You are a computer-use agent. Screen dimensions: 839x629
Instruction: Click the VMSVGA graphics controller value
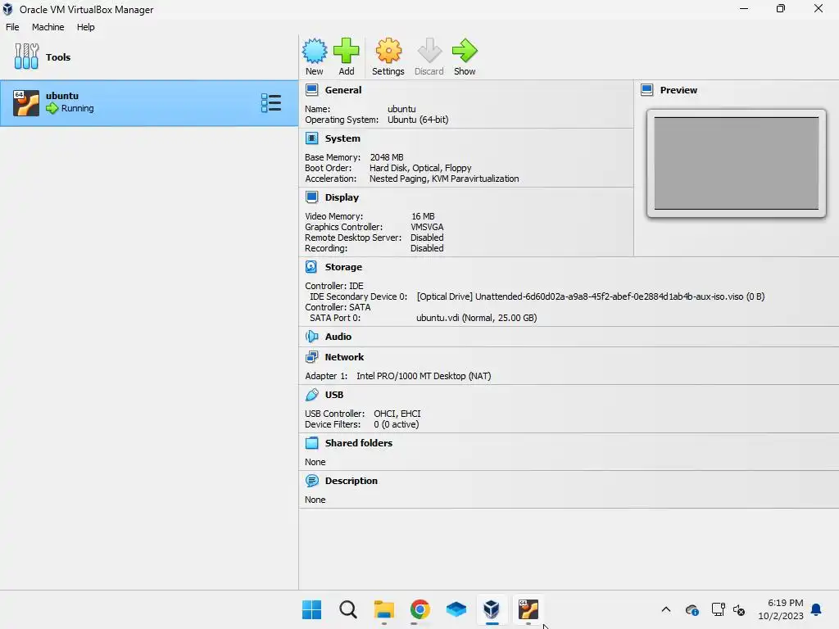point(427,227)
